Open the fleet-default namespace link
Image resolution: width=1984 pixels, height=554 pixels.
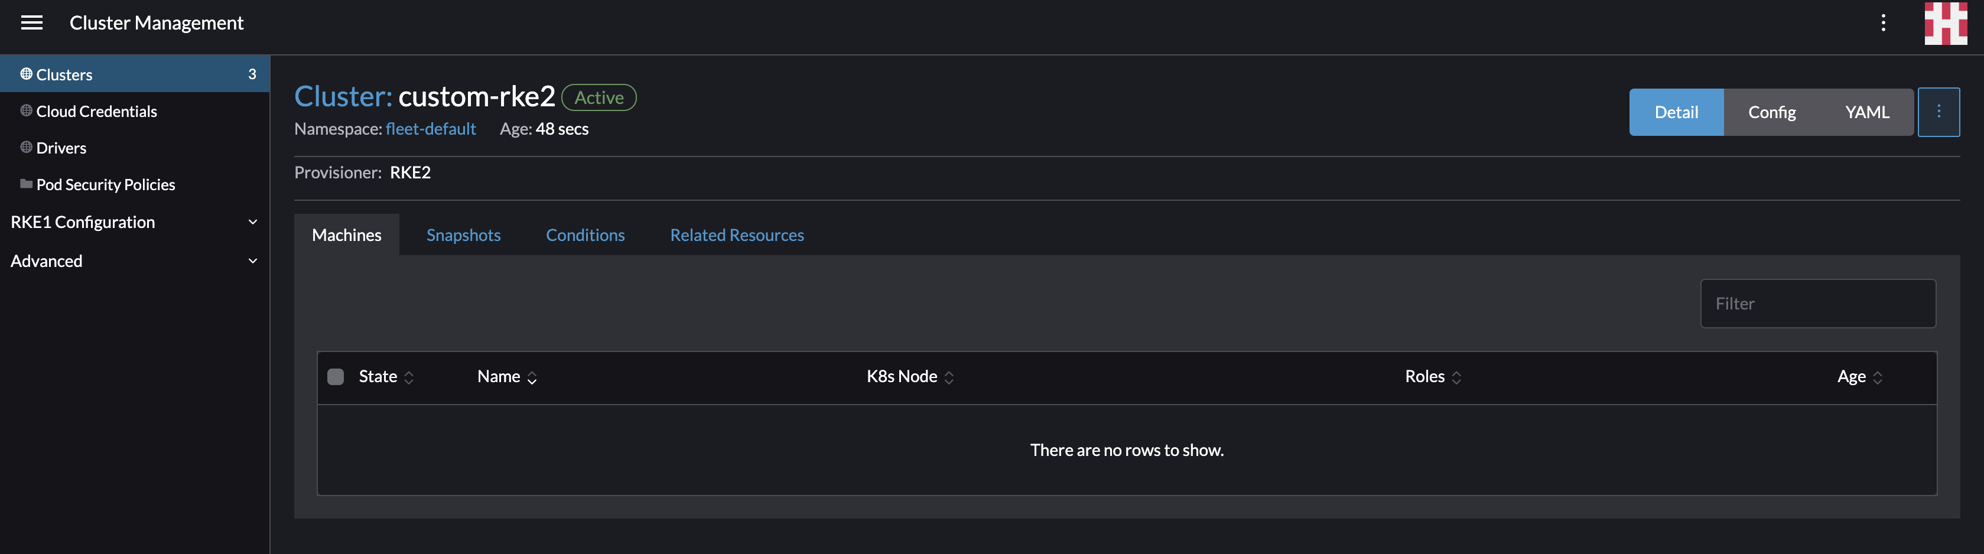pyautogui.click(x=431, y=129)
